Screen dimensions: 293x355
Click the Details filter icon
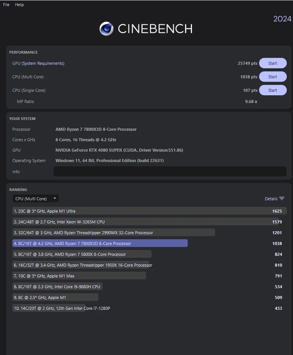(281, 198)
